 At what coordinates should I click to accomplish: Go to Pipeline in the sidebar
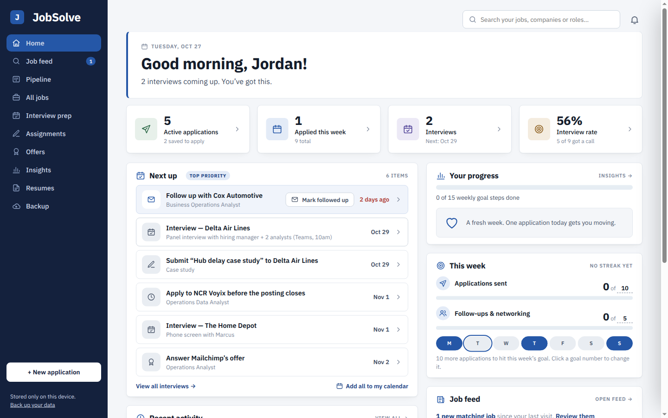(x=54, y=79)
